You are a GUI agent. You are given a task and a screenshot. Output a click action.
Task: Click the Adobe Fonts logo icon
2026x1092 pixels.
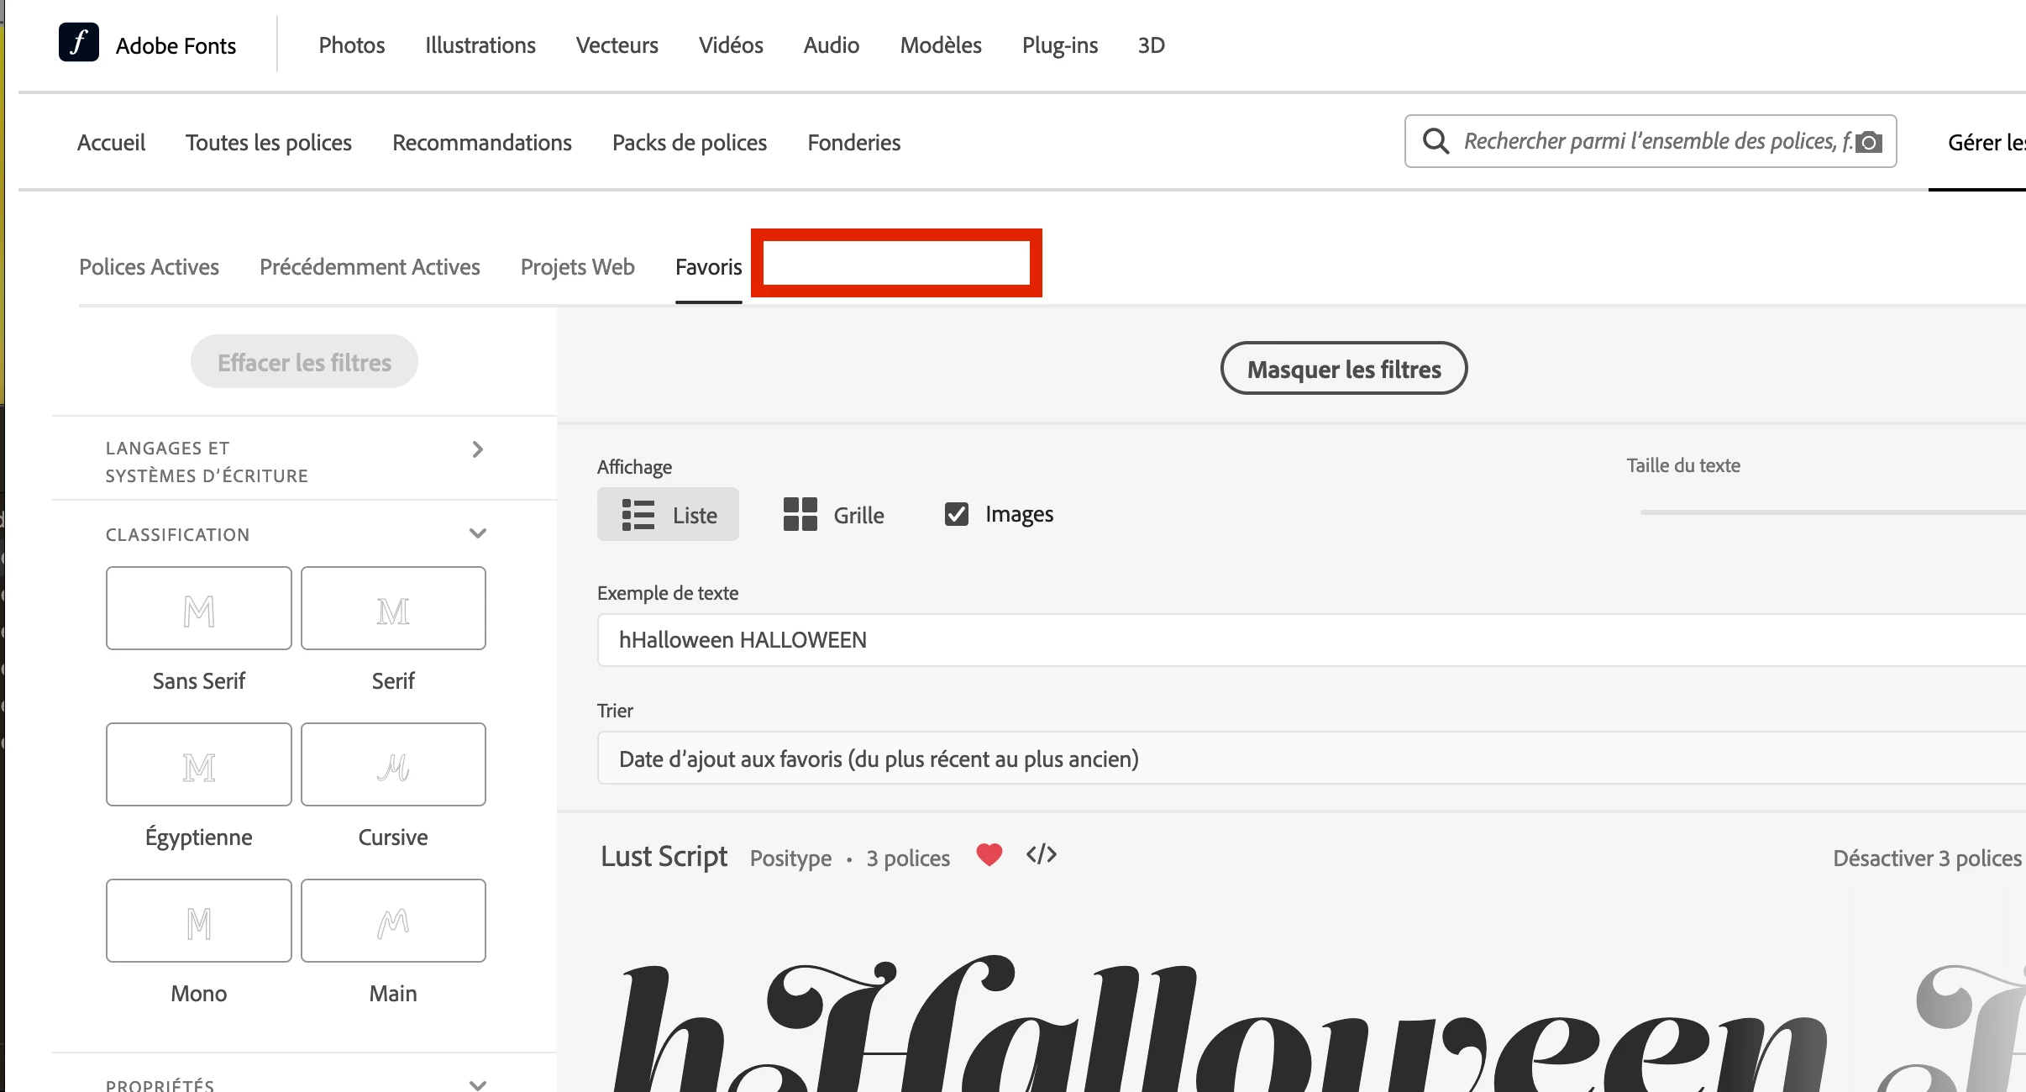tap(79, 43)
